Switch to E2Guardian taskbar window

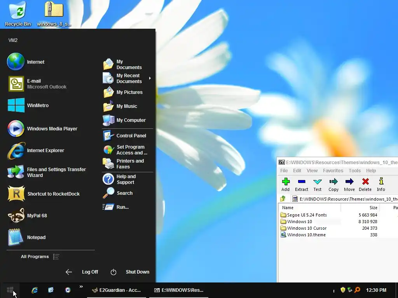click(117, 290)
